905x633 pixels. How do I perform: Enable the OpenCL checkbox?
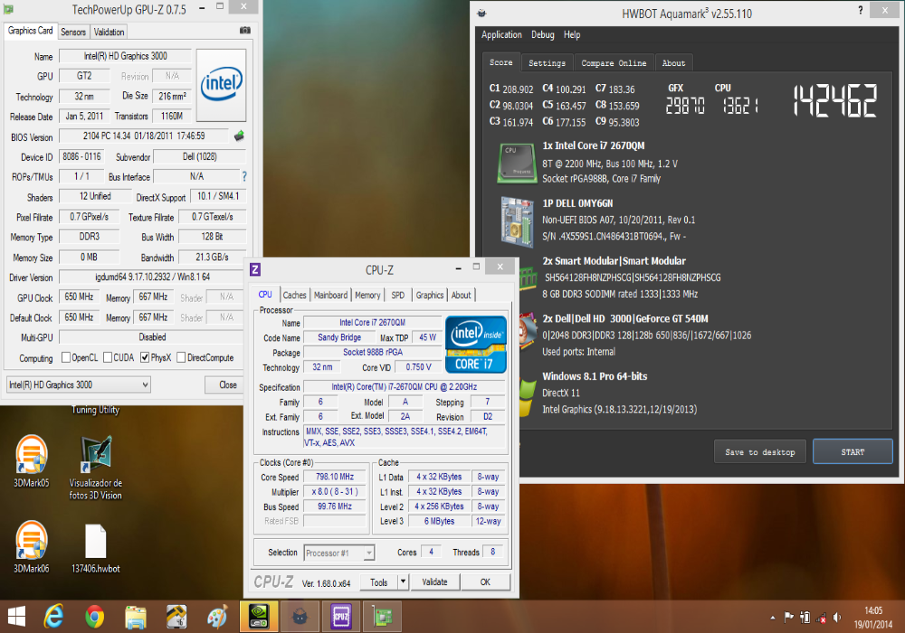66,357
